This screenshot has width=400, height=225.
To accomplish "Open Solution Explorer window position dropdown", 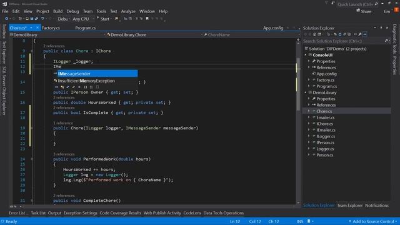I will pyautogui.click(x=375, y=27).
